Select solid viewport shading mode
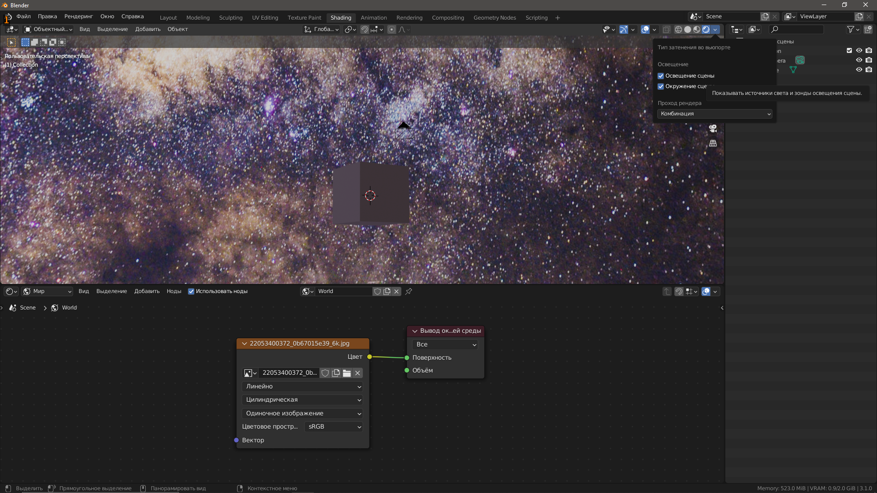 tap(687, 29)
